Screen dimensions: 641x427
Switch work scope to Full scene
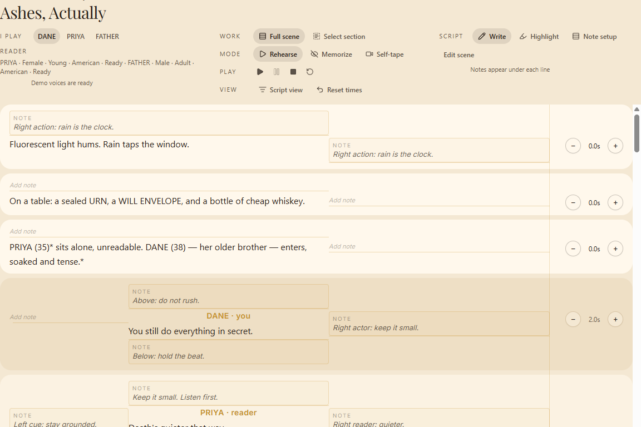click(x=279, y=36)
